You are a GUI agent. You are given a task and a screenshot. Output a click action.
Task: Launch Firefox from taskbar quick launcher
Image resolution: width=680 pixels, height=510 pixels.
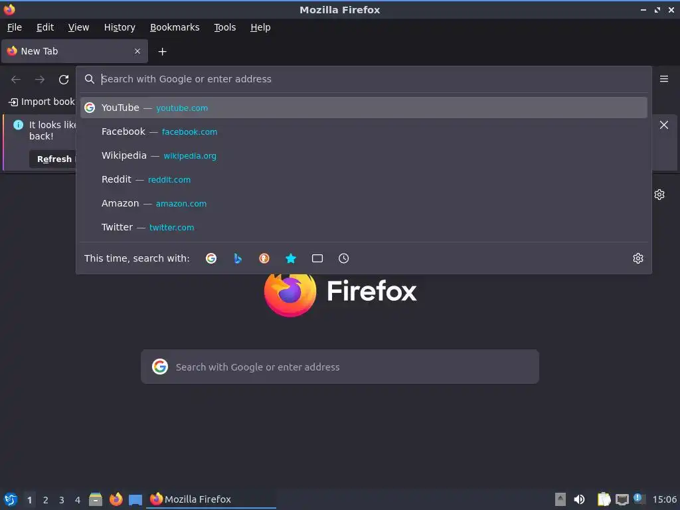(x=116, y=499)
